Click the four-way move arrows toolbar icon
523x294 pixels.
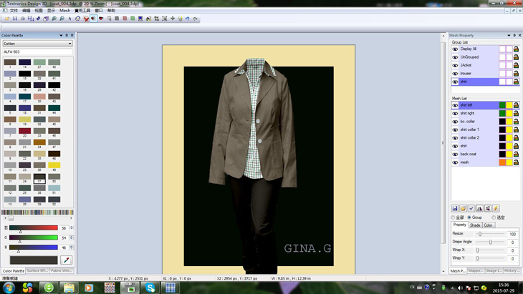(x=173, y=19)
